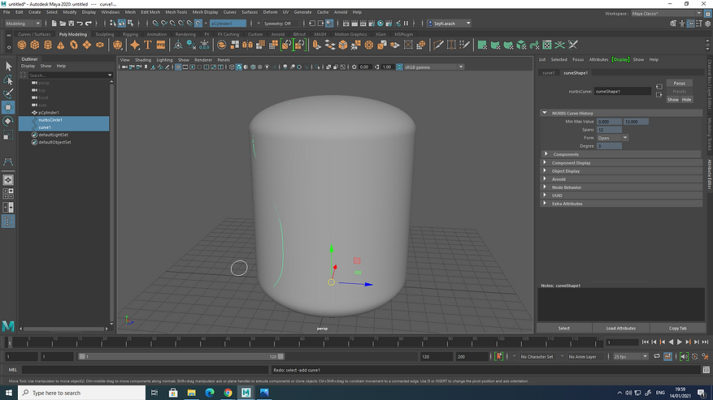Screen dimensions: 713x400
Task: Create a polygon cone from the shelf
Action: [x=60, y=45]
